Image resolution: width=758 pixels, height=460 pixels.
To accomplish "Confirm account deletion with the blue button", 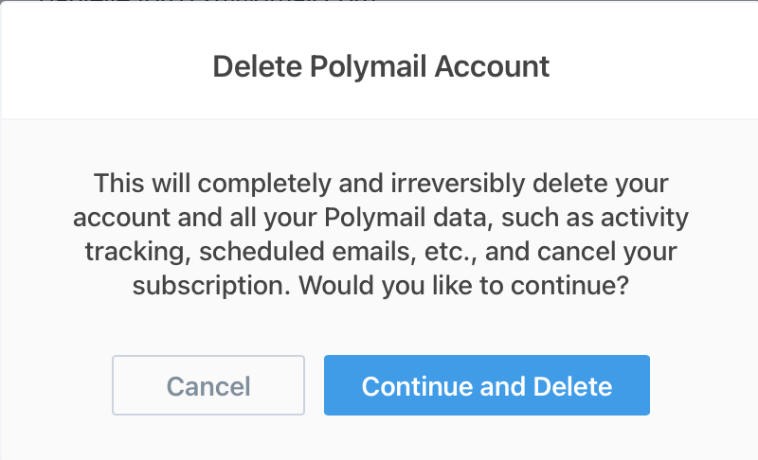I will point(487,385).
